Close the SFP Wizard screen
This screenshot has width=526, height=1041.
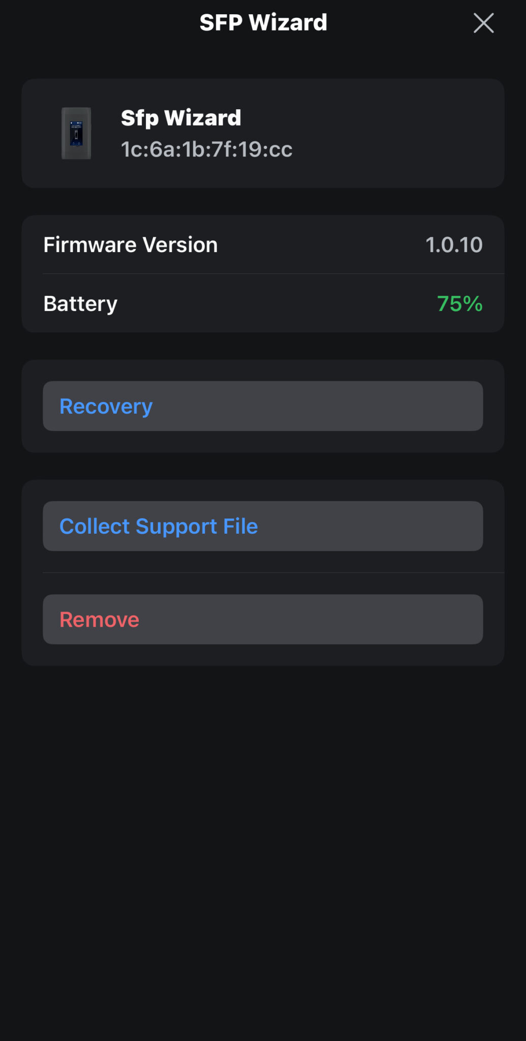tap(483, 23)
